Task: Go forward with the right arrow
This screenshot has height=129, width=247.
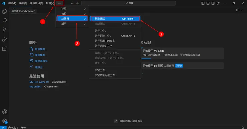Action: pos(77,3)
